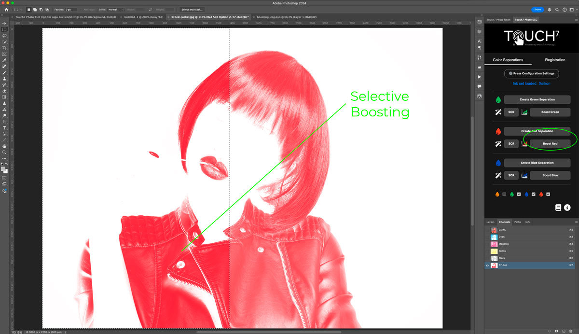Image resolution: width=579 pixels, height=334 pixels.
Task: Click Create Blue Separation button
Action: 537,163
